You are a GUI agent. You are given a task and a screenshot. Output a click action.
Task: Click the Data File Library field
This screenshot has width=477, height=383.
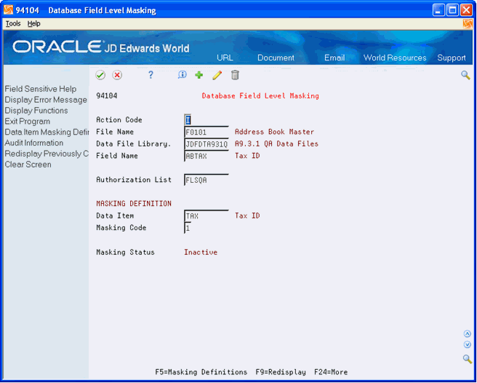207,144
